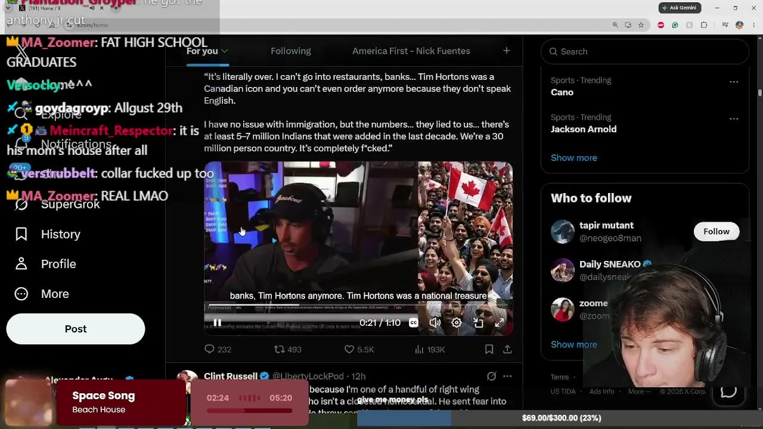Open the green Grammarly extension icon

pos(675,25)
